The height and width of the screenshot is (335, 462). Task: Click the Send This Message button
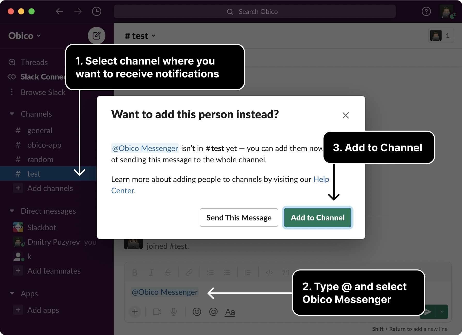[239, 218]
